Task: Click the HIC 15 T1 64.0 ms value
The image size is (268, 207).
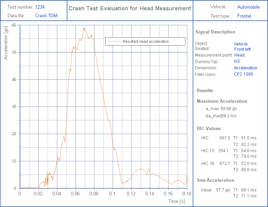Action: (249, 151)
